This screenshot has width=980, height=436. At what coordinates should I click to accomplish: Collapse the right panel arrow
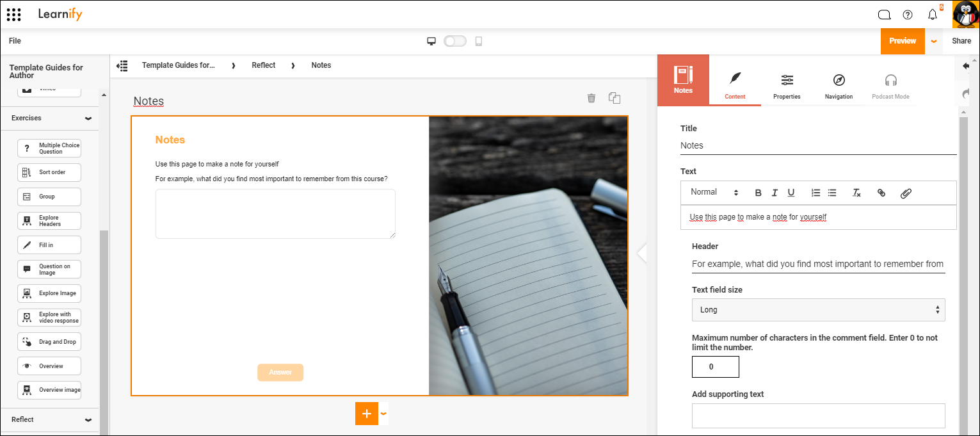[x=642, y=253]
